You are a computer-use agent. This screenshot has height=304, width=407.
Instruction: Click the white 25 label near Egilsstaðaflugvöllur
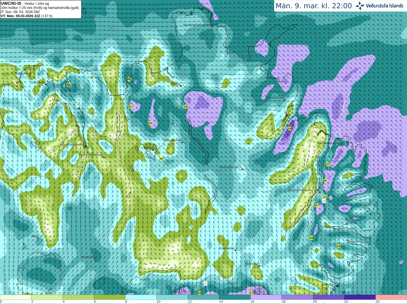pyautogui.click(x=324, y=201)
